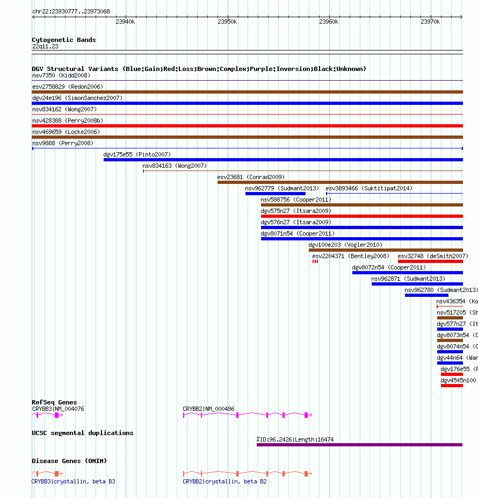The width and height of the screenshot is (478, 498).
Task: Open OMIM link CRYBB3|crystallin, beta B3
Action: 73,481
